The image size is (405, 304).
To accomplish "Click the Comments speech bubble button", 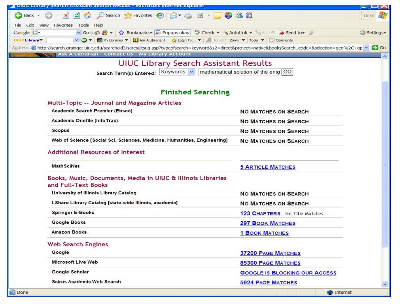I will pos(281,40).
